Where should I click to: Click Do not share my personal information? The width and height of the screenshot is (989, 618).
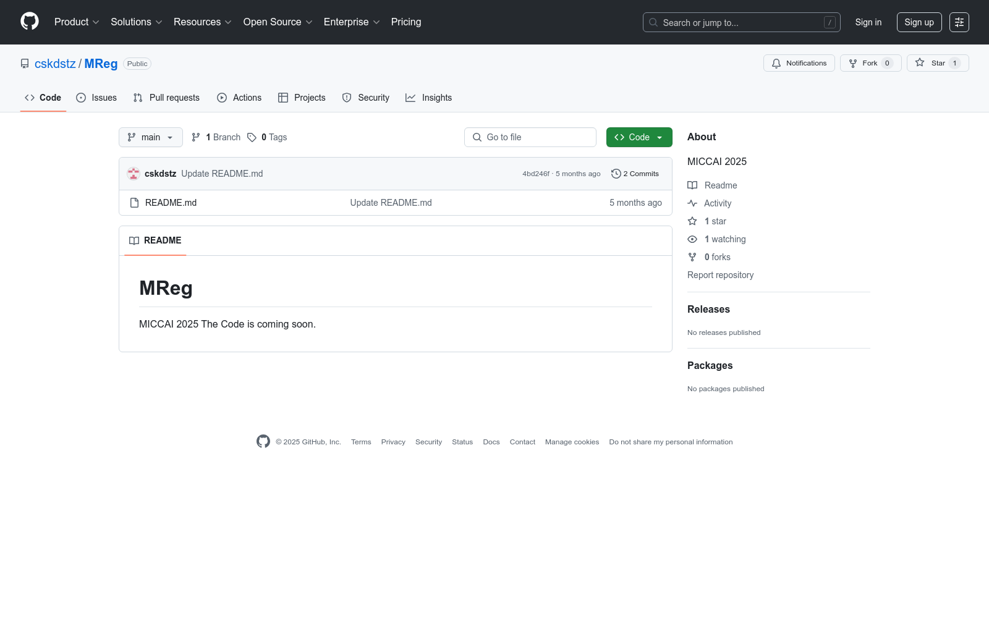671,442
